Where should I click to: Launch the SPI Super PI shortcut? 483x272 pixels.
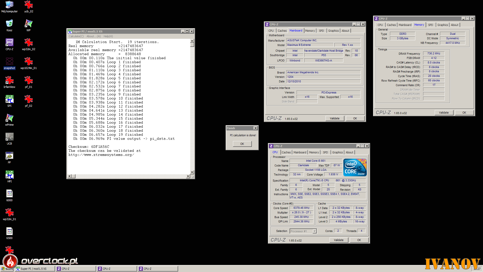coord(9,101)
